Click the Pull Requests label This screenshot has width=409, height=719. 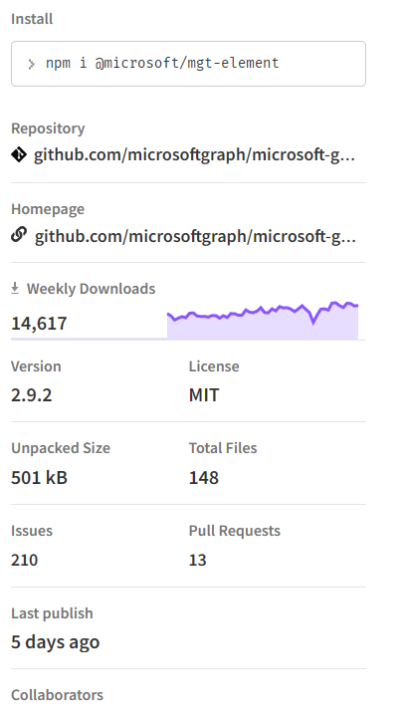coord(235,531)
